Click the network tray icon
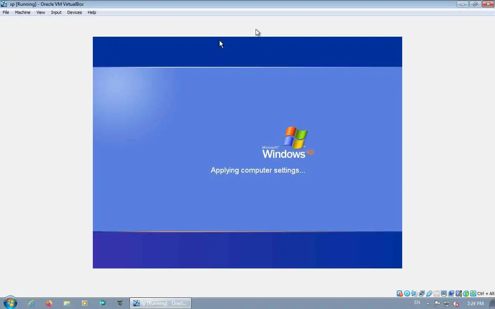The width and height of the screenshot is (495, 309). tap(447, 304)
